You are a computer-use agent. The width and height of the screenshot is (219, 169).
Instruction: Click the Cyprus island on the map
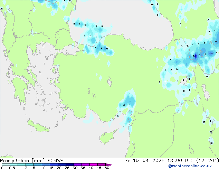[107, 137]
